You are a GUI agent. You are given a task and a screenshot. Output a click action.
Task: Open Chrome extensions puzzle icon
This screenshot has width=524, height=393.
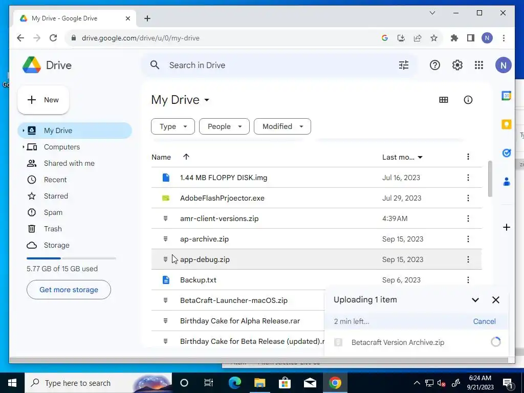454,38
